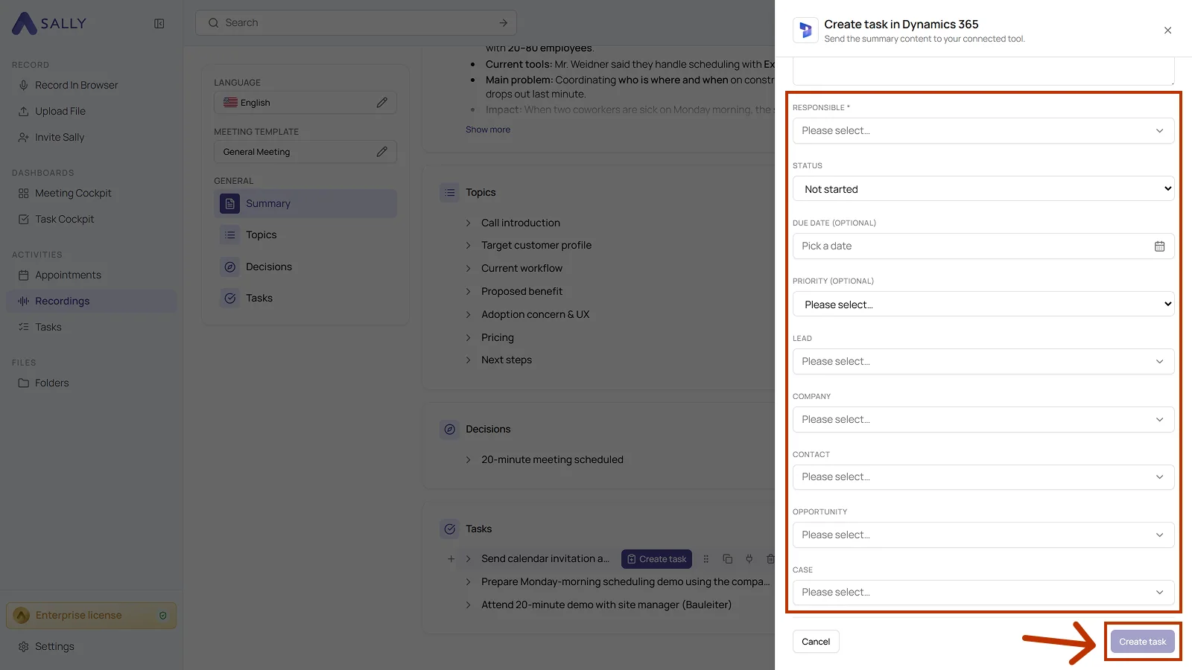Viewport: 1192px width, 670px height.
Task: Click Cancel in the dialog
Action: pyautogui.click(x=816, y=642)
